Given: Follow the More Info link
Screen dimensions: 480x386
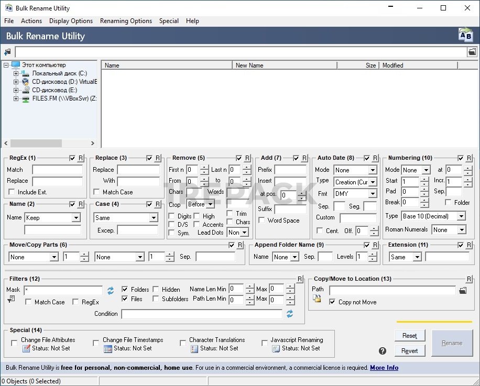Looking at the screenshot, I should tap(384, 368).
